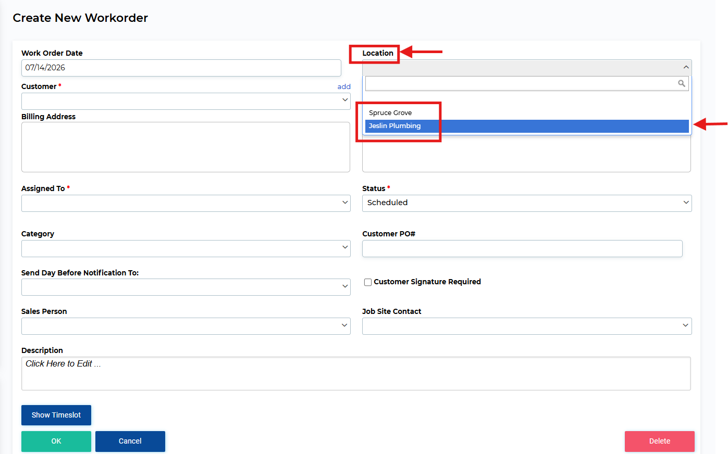The image size is (728, 454).
Task: Select Jeslin Plumbing from Location list
Action: (x=527, y=126)
